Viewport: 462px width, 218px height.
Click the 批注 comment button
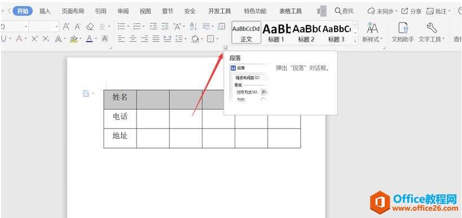tap(438, 11)
